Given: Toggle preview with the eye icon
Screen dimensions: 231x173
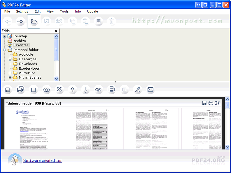Looking at the screenshot, I should point(98,90).
